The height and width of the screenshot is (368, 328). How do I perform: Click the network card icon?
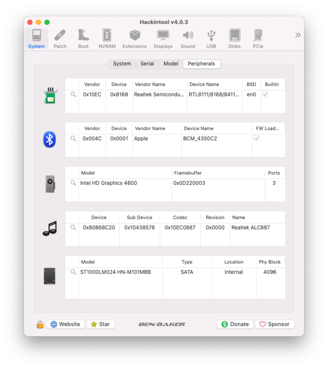pyautogui.click(x=50, y=95)
